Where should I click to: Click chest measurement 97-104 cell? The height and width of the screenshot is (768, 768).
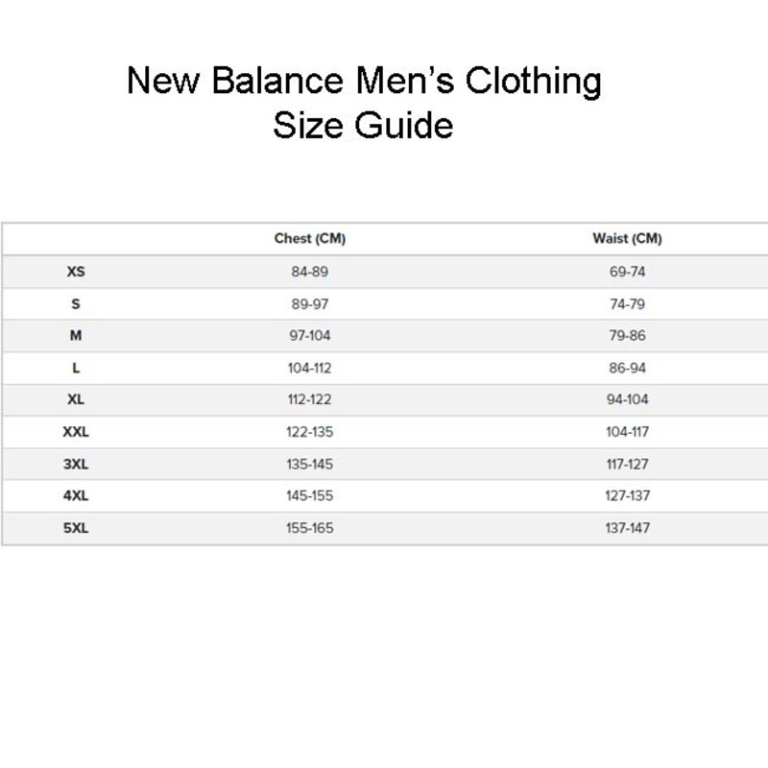309,336
